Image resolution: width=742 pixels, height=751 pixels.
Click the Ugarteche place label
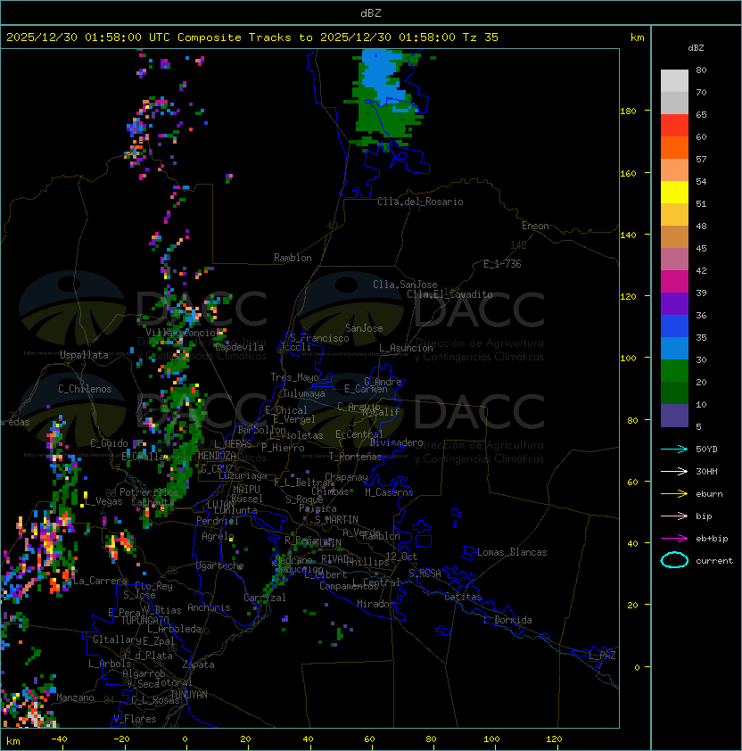[220, 565]
